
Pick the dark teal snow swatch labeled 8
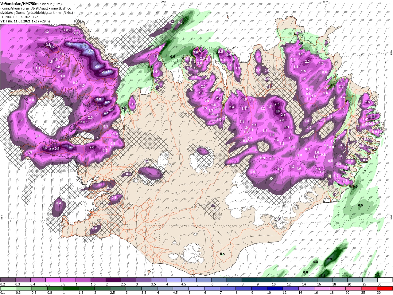pos(250,280)
